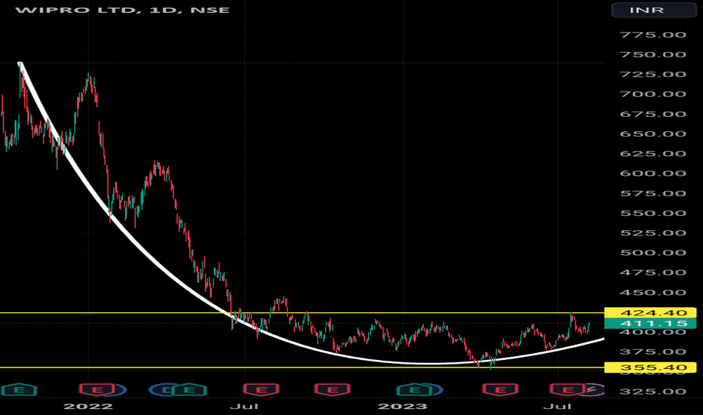Click the 550.00 price axis value

[x=652, y=213]
